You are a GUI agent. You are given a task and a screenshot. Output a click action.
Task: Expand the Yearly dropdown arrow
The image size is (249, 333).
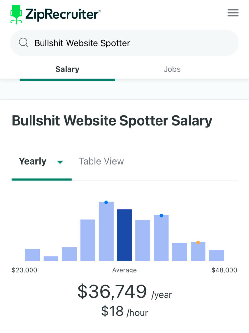click(60, 162)
